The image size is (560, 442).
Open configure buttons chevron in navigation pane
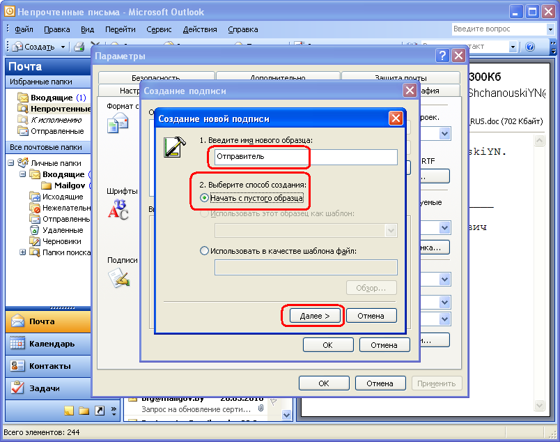click(114, 411)
